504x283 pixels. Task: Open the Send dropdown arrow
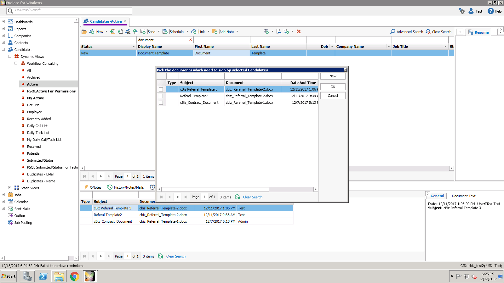(x=159, y=31)
